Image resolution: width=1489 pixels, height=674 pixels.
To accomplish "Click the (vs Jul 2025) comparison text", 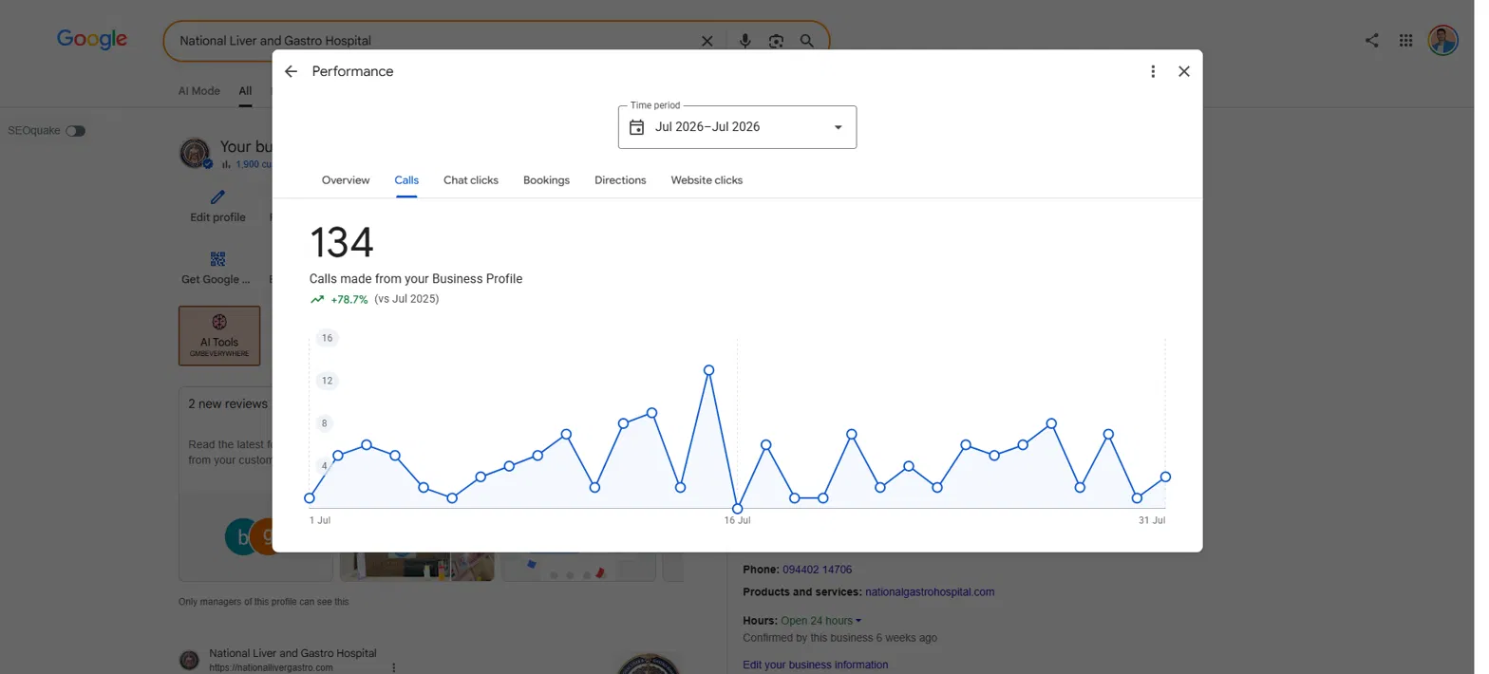I will [406, 299].
